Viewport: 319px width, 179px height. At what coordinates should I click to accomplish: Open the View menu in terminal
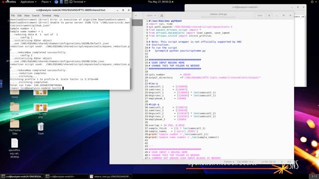pos(27,15)
